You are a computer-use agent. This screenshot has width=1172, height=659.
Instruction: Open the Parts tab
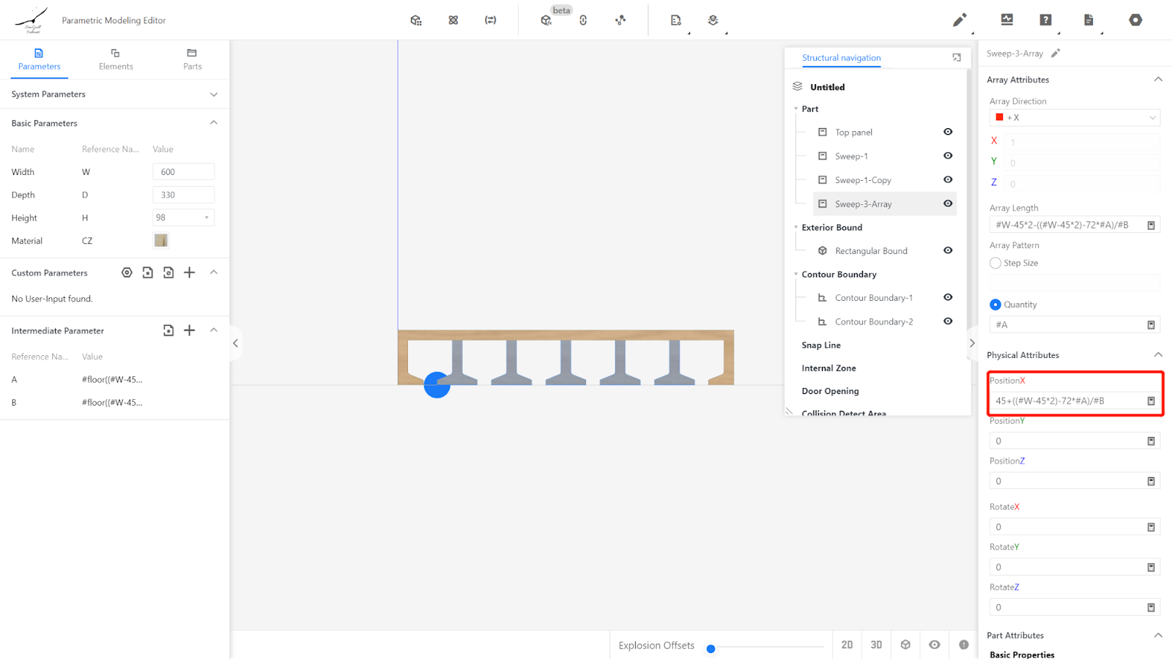(x=192, y=59)
